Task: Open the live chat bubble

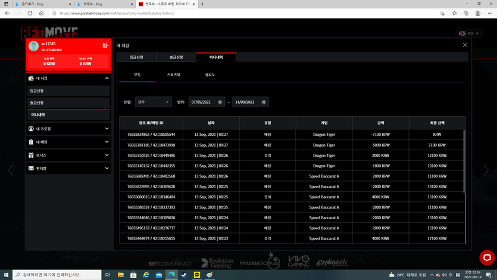Action: point(487,257)
